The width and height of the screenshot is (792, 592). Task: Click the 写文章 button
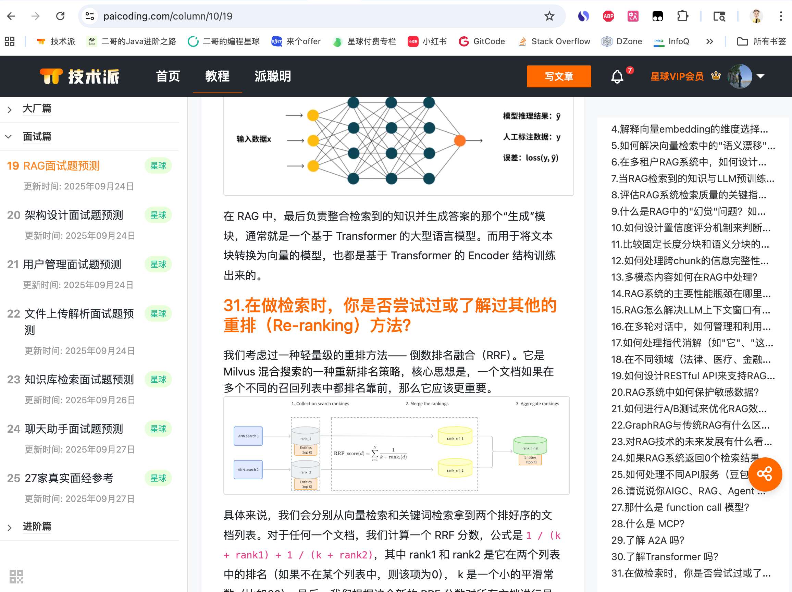tap(559, 76)
